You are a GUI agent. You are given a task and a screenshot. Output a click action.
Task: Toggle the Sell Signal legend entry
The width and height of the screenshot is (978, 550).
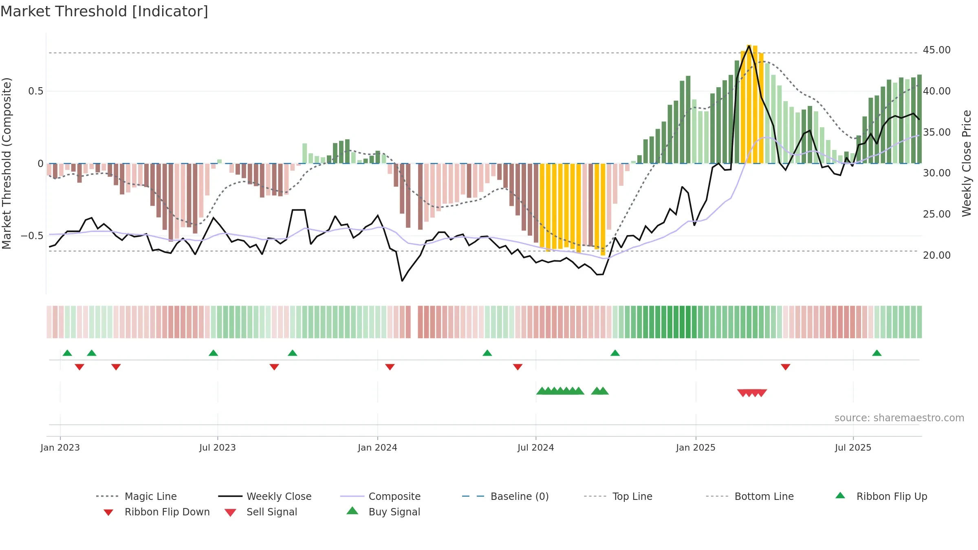261,512
